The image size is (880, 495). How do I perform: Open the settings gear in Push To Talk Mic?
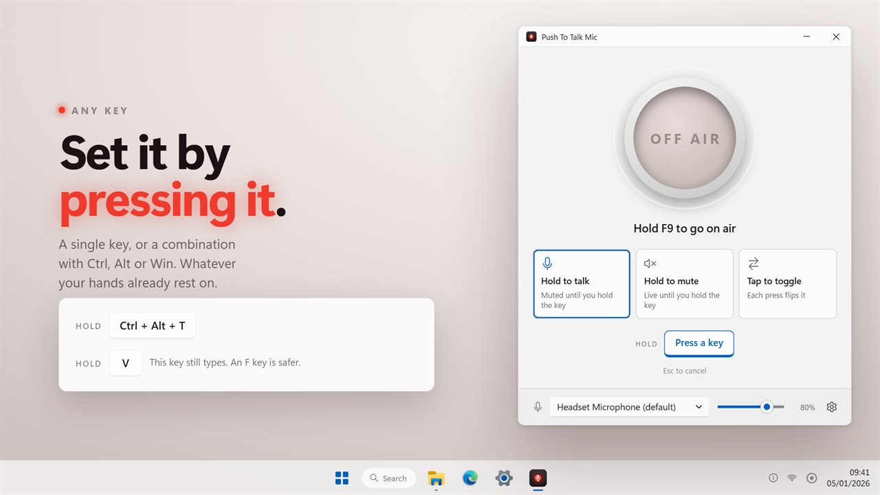click(x=831, y=407)
